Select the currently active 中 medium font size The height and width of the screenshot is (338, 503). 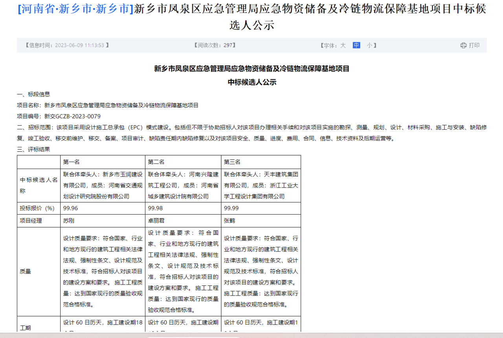(356, 45)
